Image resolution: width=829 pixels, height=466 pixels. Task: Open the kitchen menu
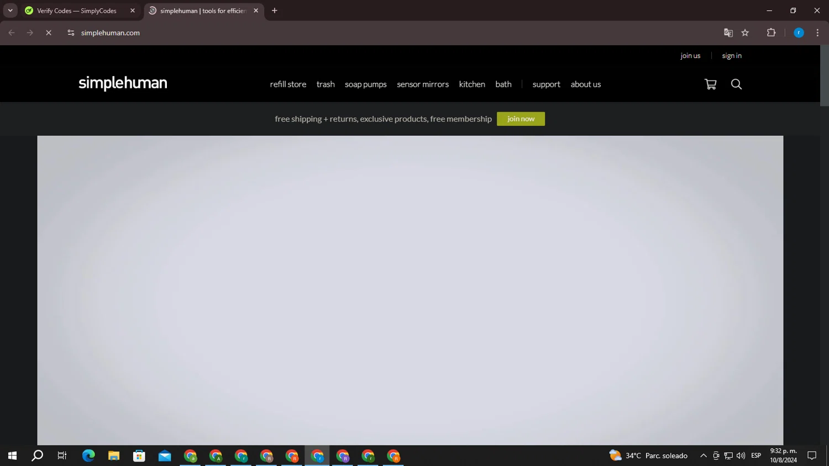(472, 84)
